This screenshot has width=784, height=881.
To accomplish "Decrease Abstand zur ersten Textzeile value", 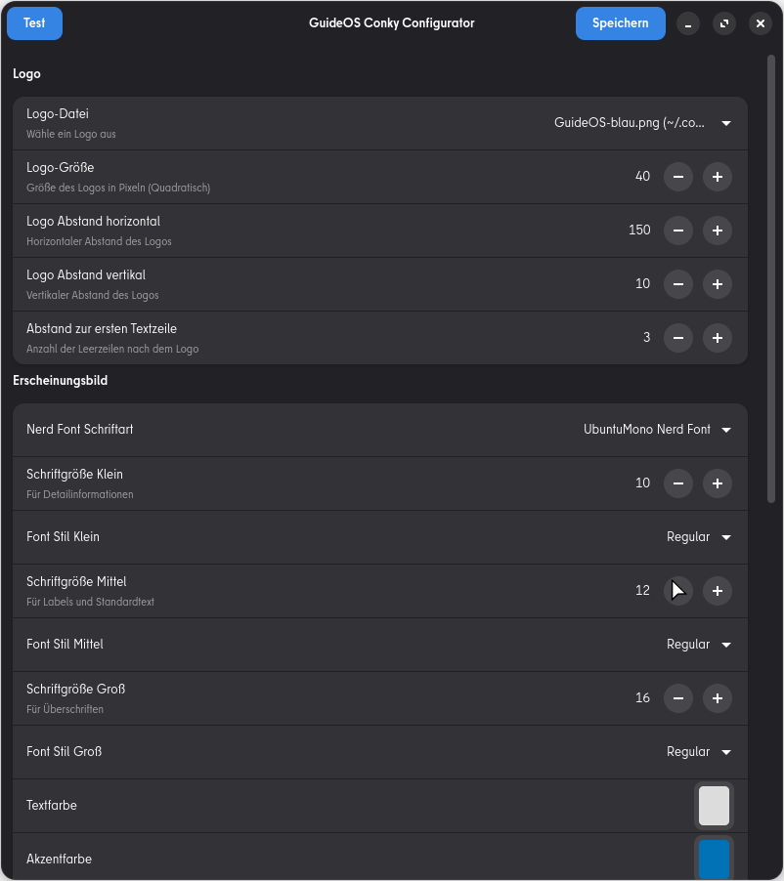I will click(x=678, y=338).
